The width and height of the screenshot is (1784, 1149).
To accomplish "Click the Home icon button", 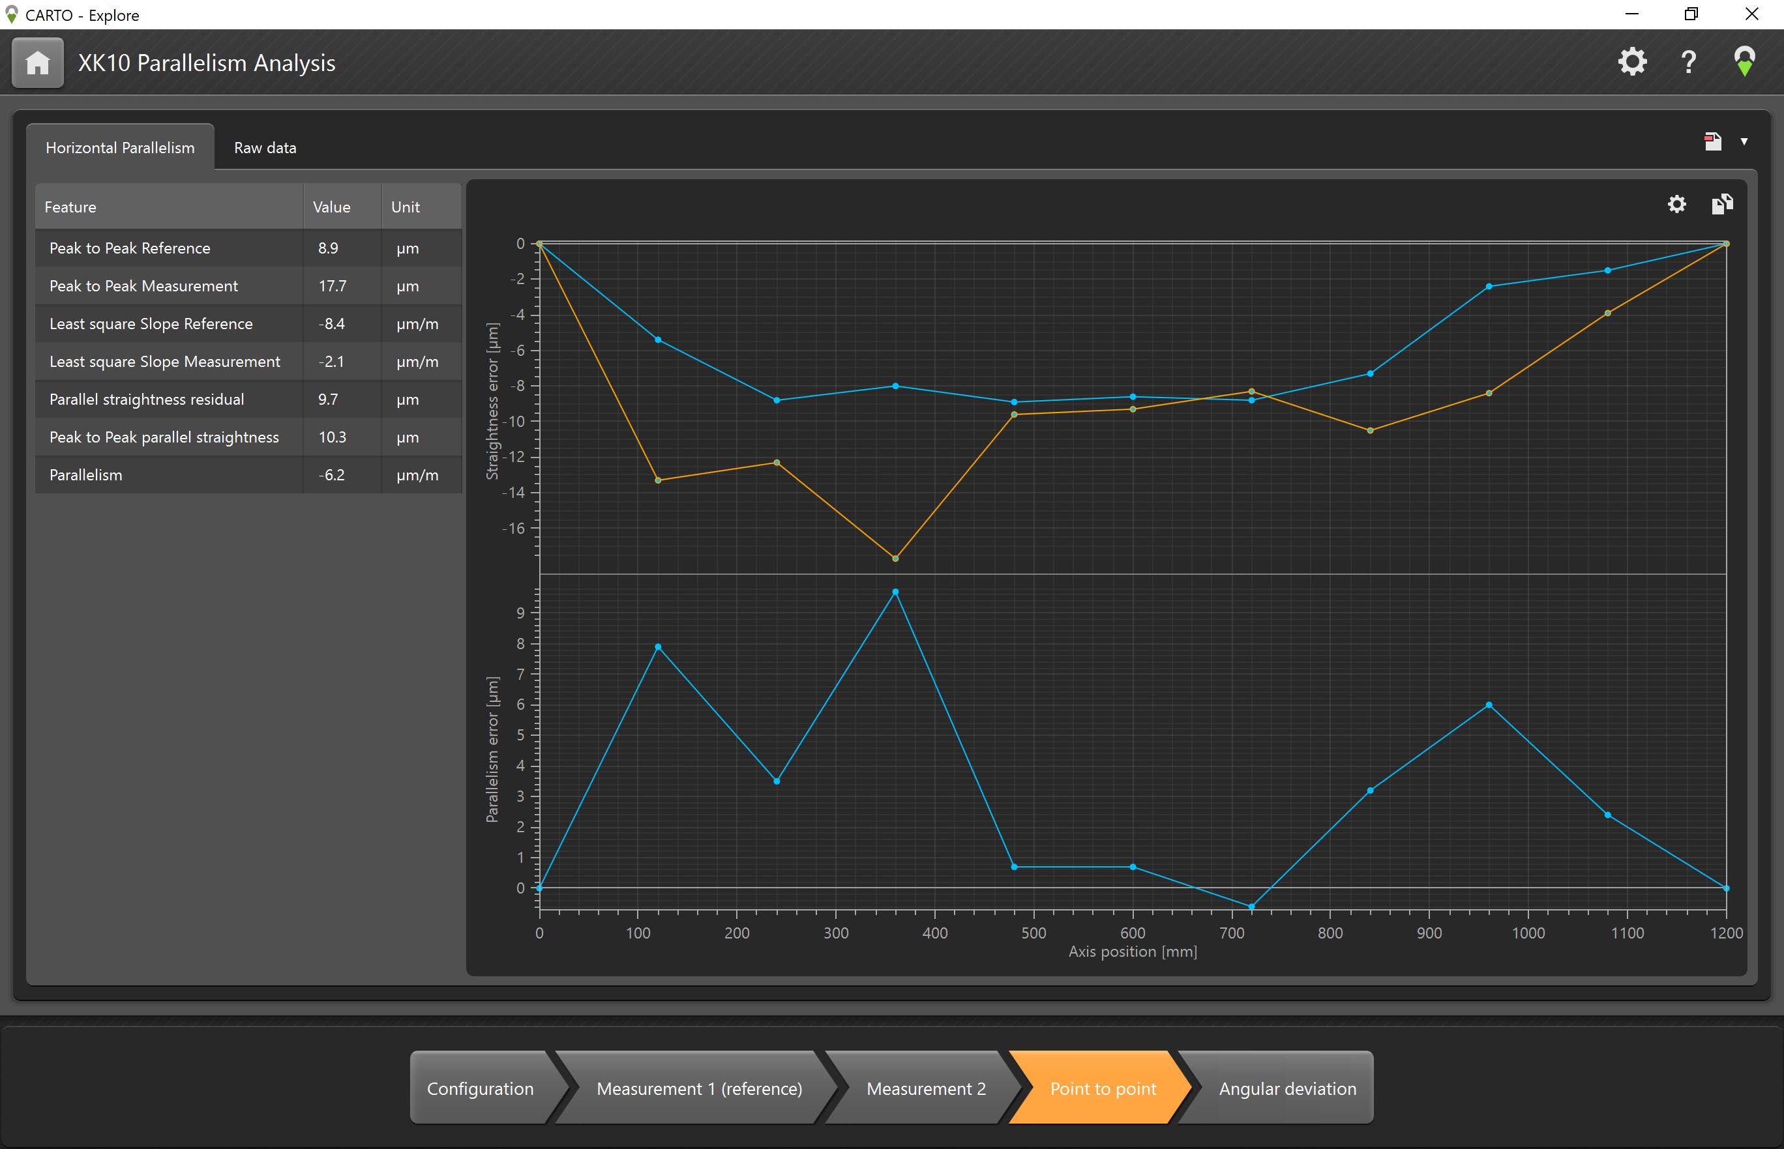I will (37, 63).
